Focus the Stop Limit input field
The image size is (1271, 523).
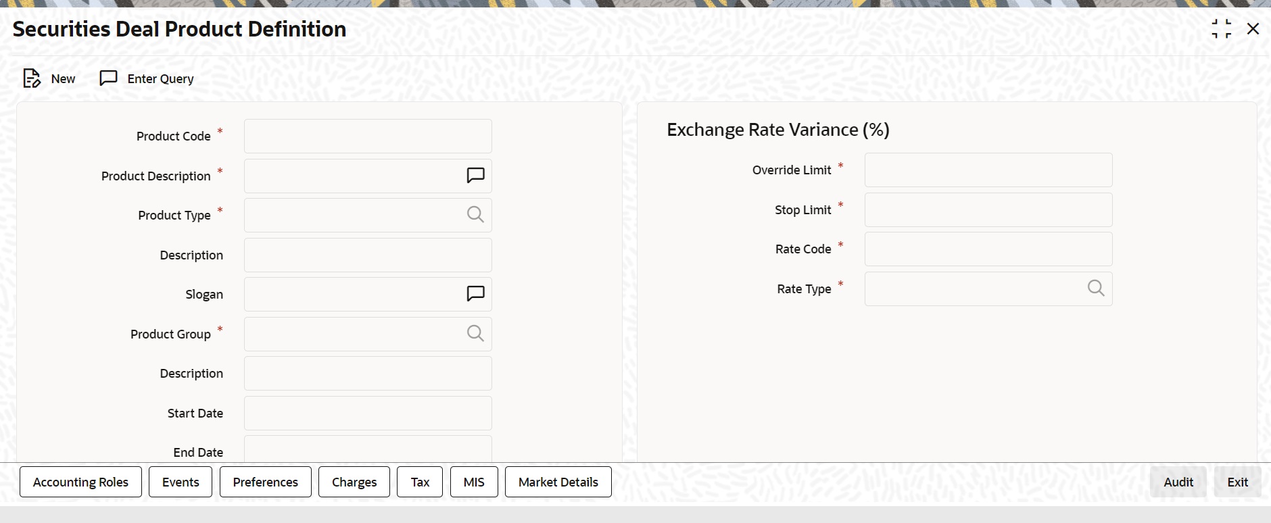pos(988,209)
